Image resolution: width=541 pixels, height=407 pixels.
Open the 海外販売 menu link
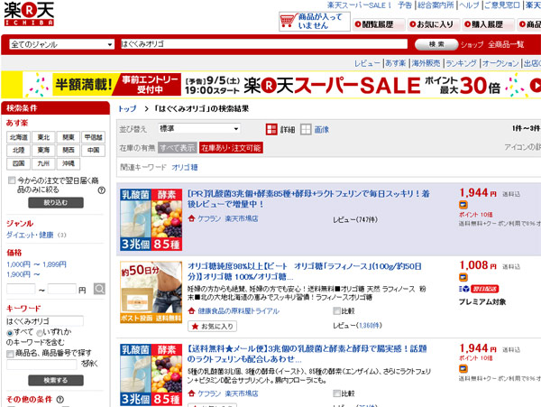426,63
